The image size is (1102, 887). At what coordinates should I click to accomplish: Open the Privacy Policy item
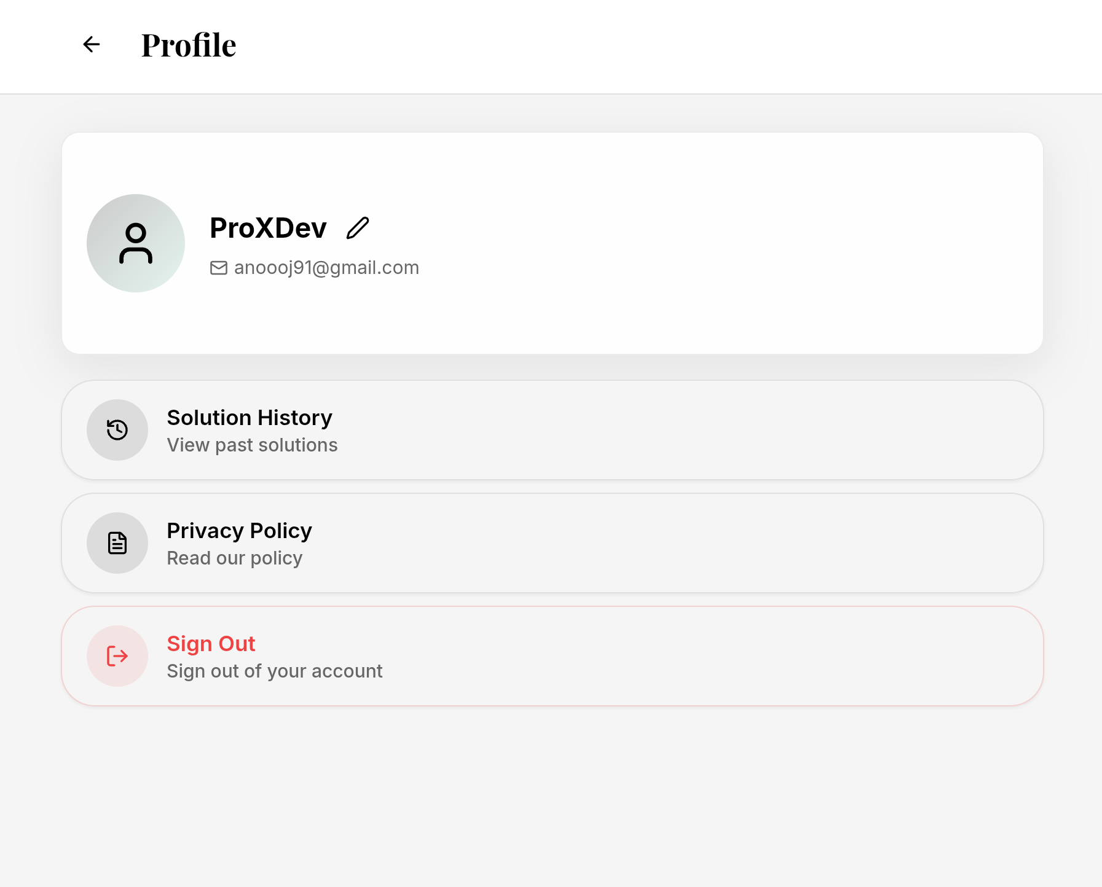[x=552, y=543]
